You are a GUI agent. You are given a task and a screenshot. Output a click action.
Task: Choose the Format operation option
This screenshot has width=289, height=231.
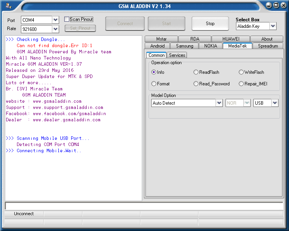tap(154, 84)
